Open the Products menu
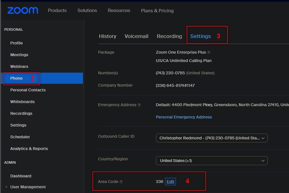Screen dimensions: 289x193 pyautogui.click(x=57, y=11)
